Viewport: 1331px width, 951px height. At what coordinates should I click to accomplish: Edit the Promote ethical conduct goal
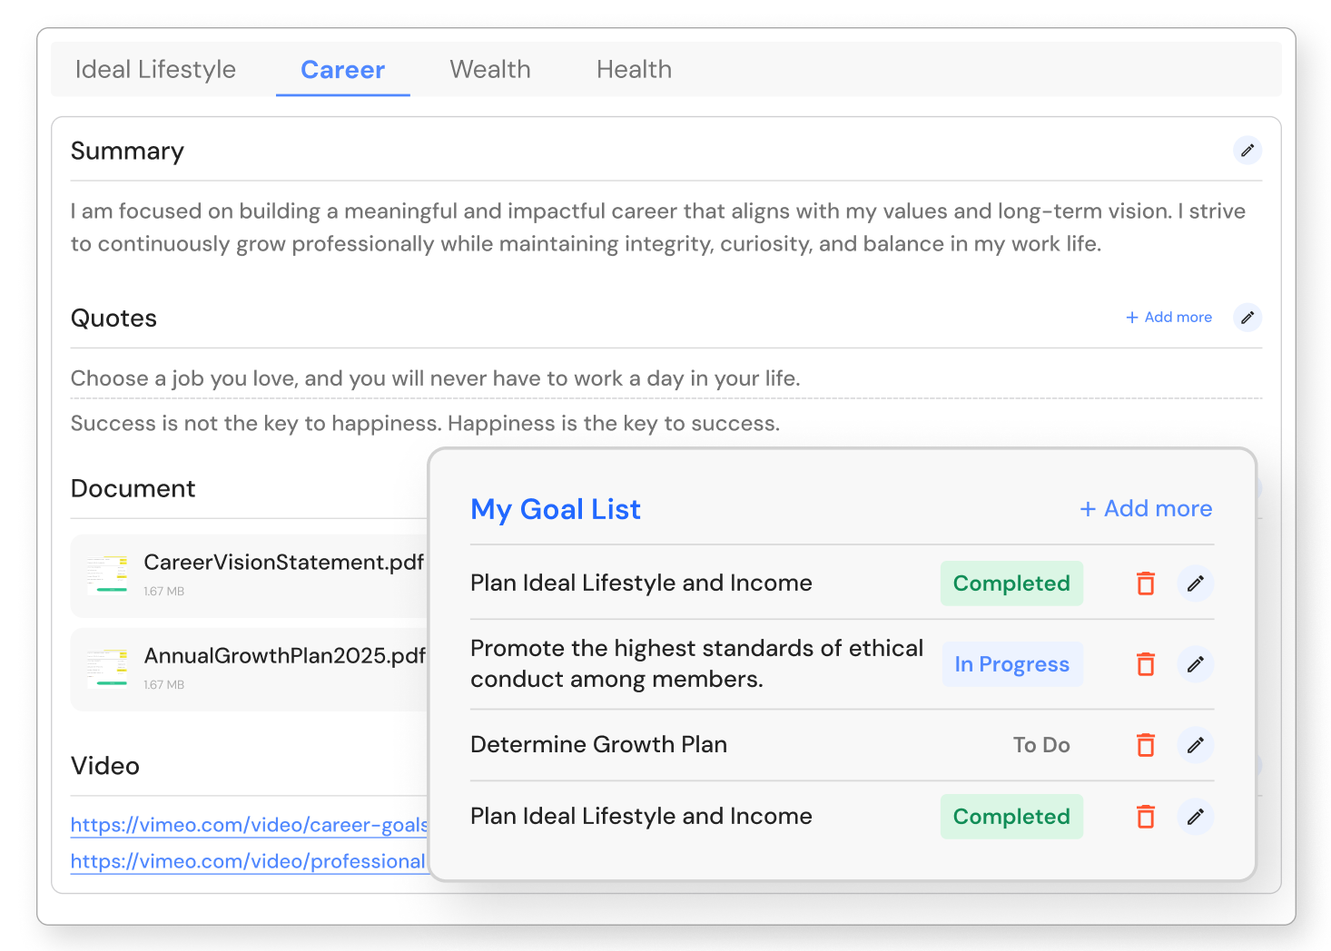(1196, 664)
